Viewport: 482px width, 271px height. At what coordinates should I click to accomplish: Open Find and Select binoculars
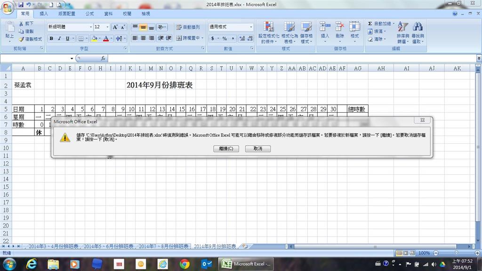point(418,33)
